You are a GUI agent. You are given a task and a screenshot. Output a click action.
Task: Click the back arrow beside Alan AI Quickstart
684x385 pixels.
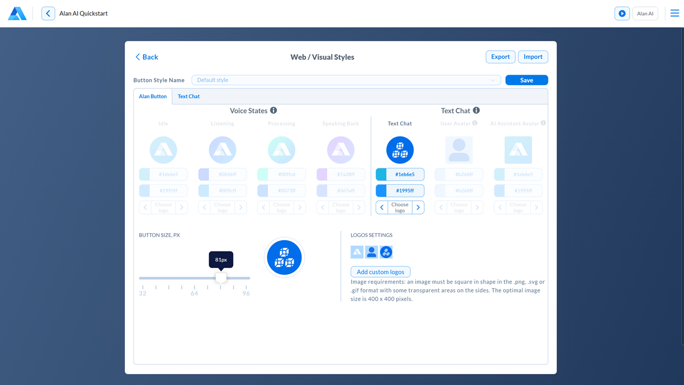48,14
